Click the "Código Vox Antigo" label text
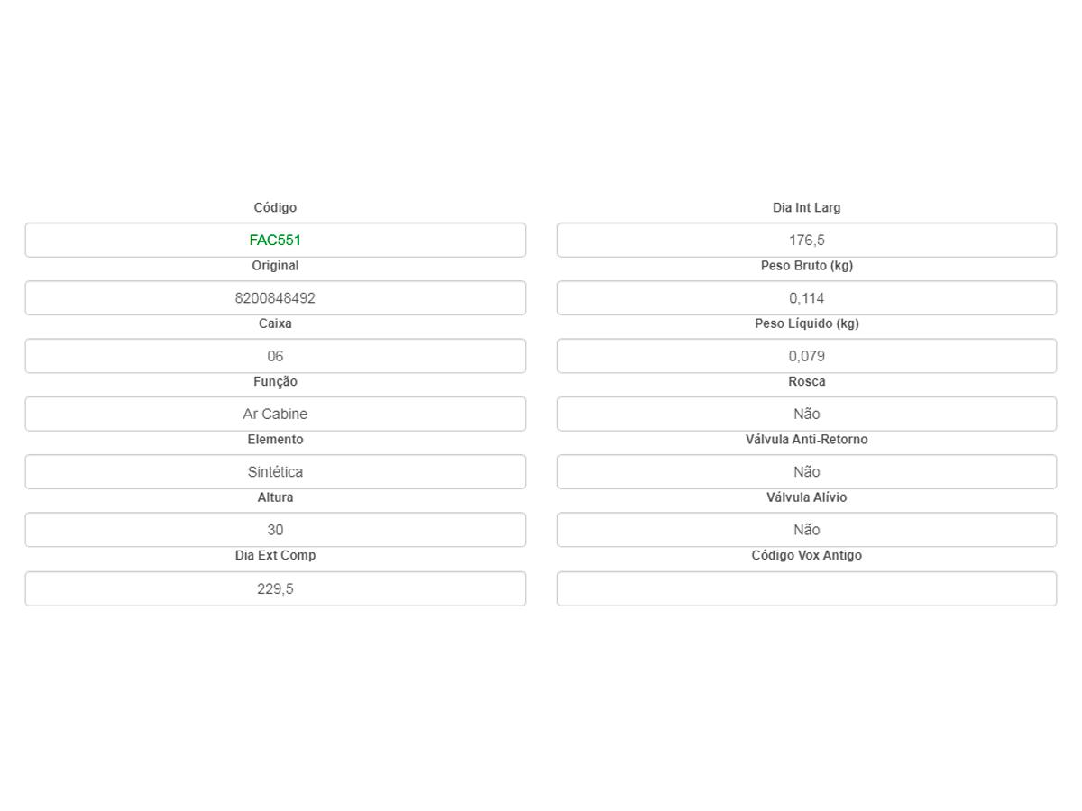Screen dimensions: 1082x811 click(806, 556)
